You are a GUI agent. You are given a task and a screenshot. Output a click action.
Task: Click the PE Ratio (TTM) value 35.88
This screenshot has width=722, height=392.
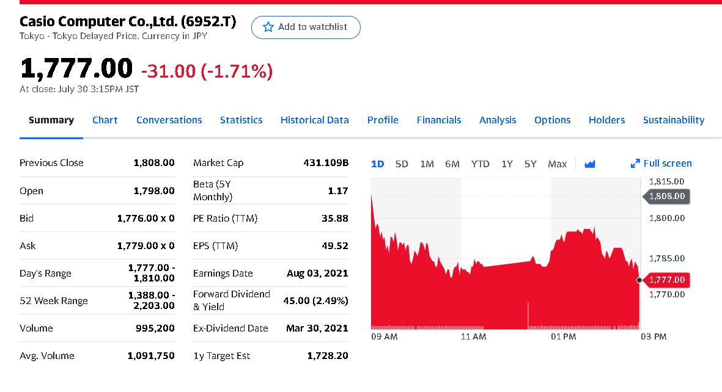pos(335,219)
